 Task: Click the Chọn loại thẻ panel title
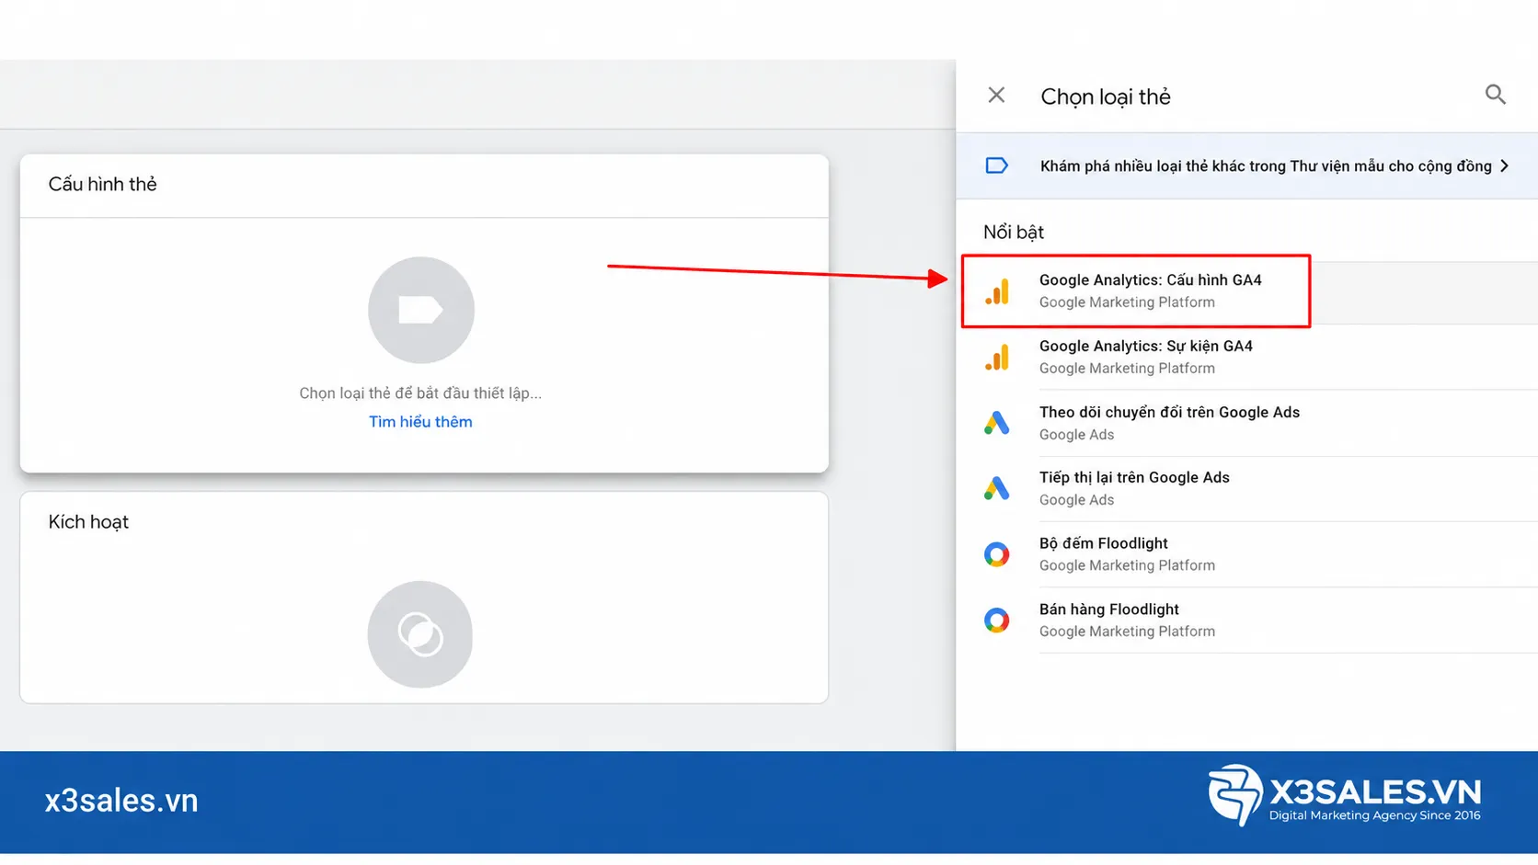click(1106, 97)
